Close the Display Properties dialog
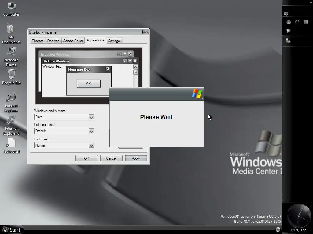The height and width of the screenshot is (234, 313). [145, 32]
